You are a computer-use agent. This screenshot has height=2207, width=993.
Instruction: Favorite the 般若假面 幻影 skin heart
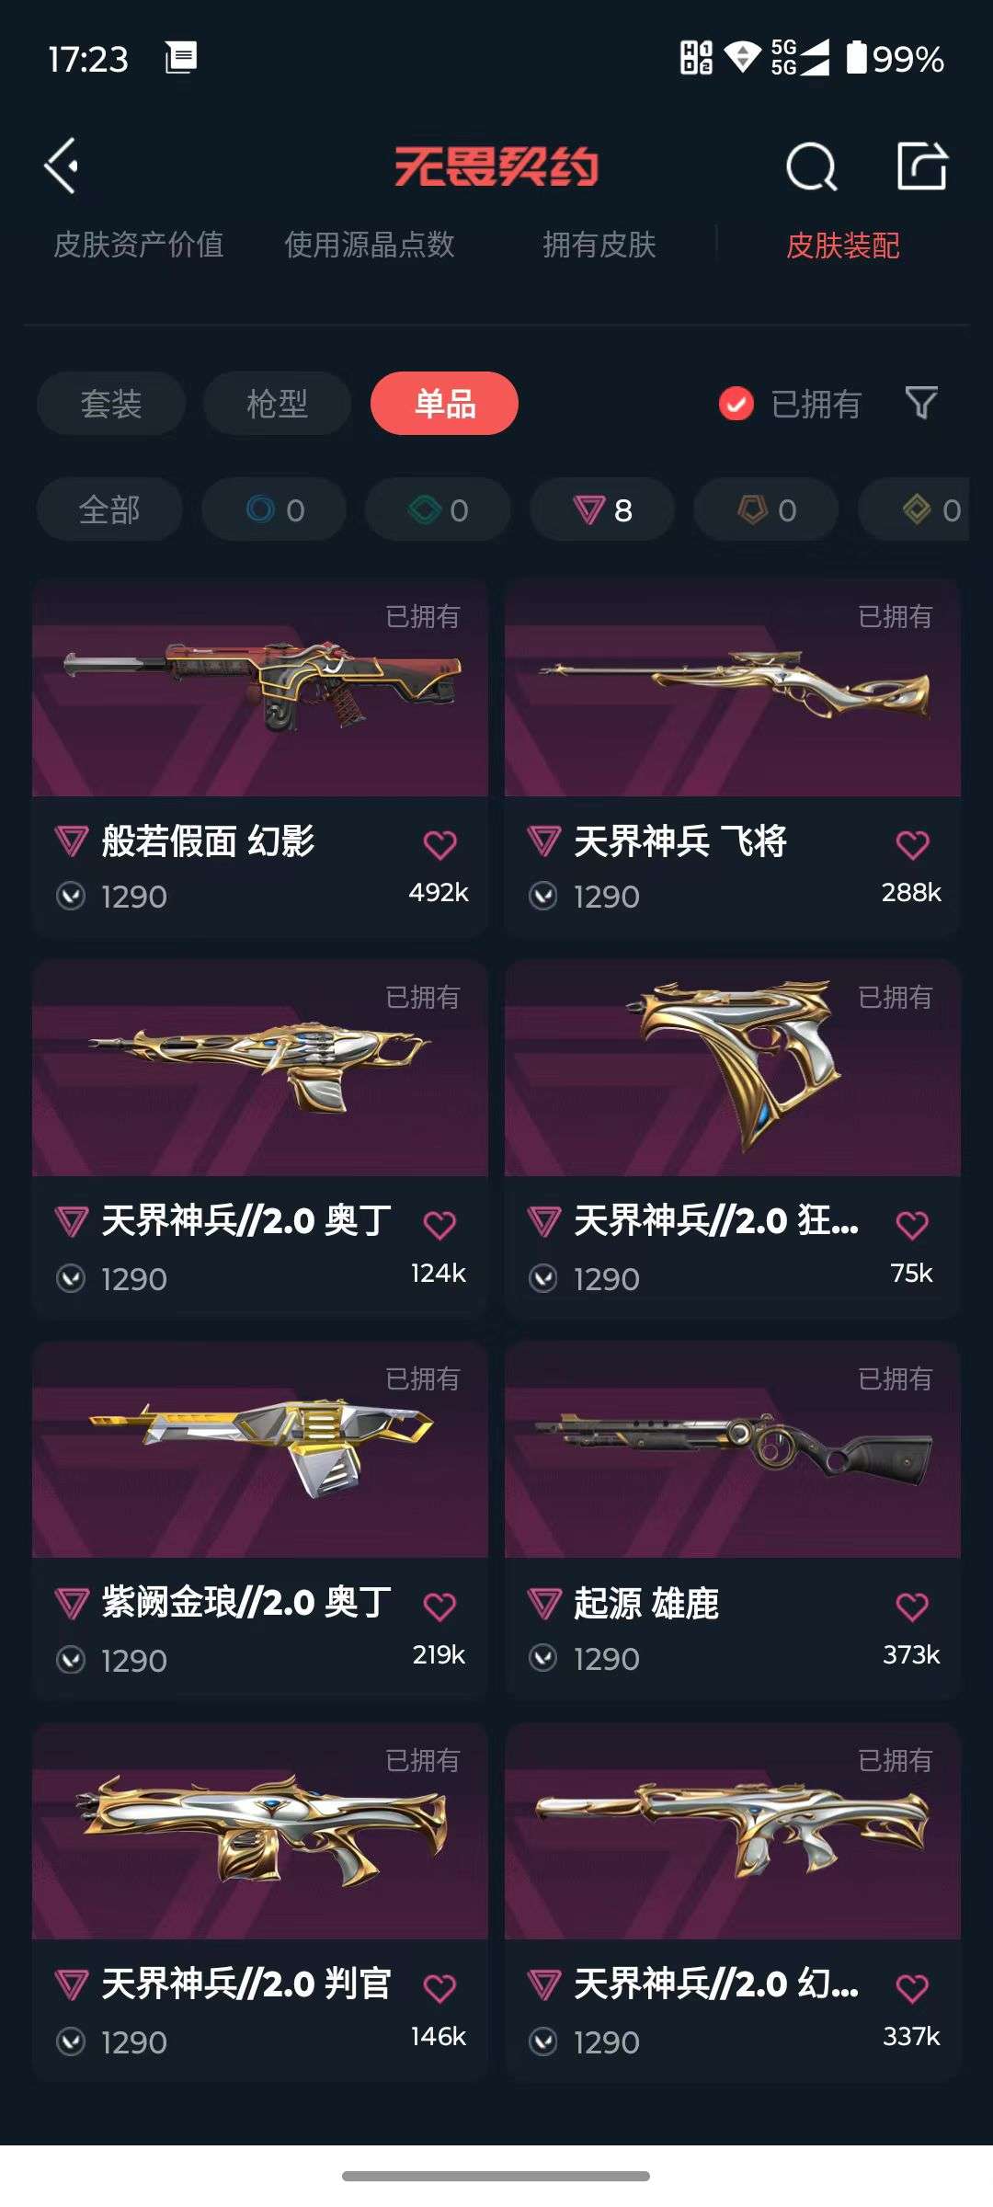click(439, 844)
